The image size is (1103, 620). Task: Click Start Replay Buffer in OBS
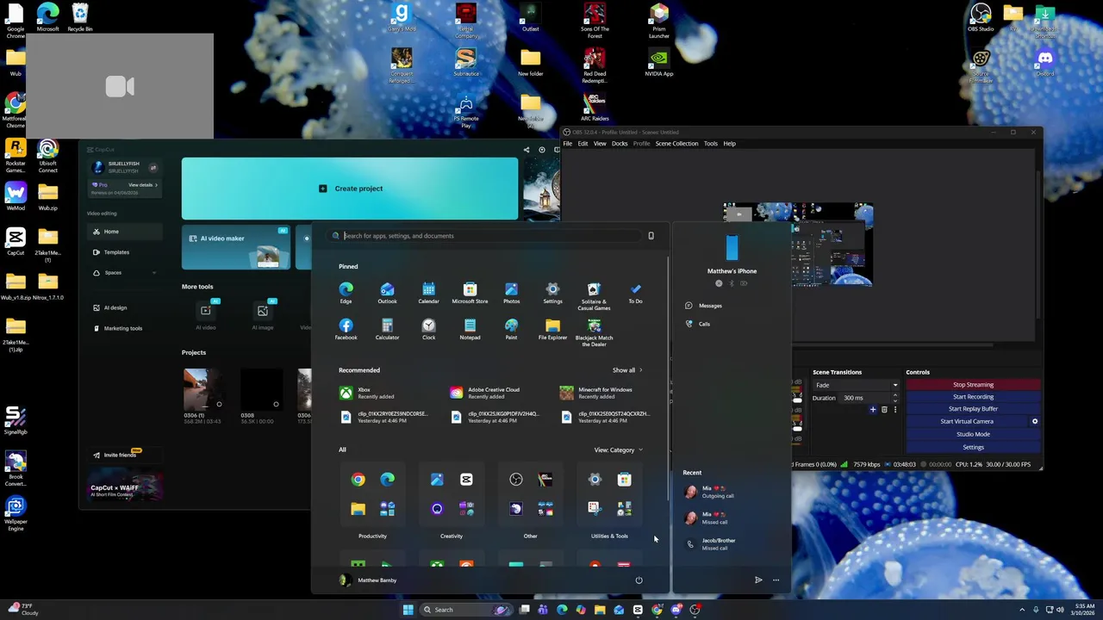tap(973, 409)
